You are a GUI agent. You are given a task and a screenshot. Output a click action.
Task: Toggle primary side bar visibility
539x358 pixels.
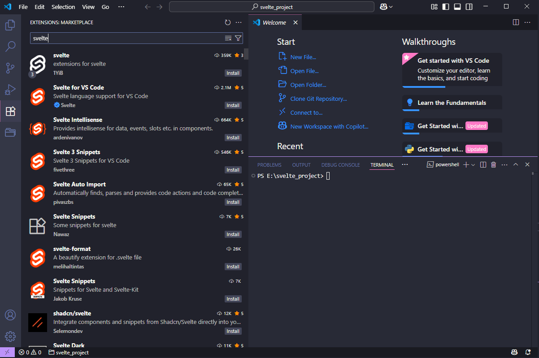(446, 7)
